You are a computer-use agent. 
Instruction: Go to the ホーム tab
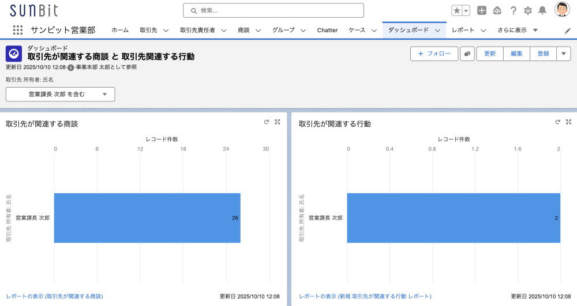tap(120, 30)
